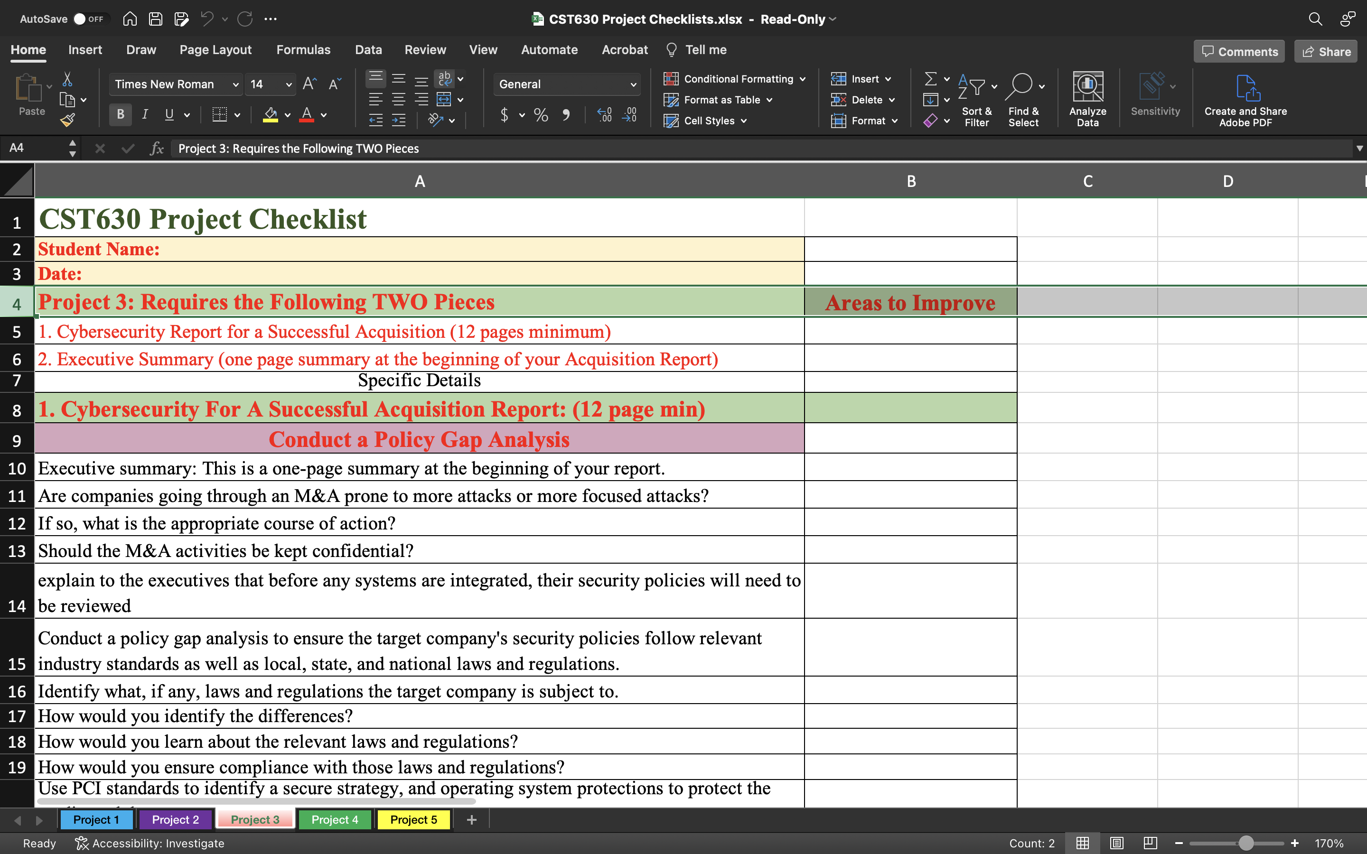1367x854 pixels.
Task: Open the Review ribbon tab
Action: coord(425,50)
